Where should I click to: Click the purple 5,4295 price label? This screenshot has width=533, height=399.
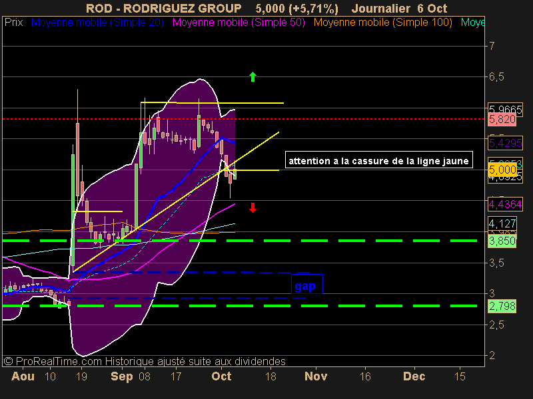click(x=505, y=143)
